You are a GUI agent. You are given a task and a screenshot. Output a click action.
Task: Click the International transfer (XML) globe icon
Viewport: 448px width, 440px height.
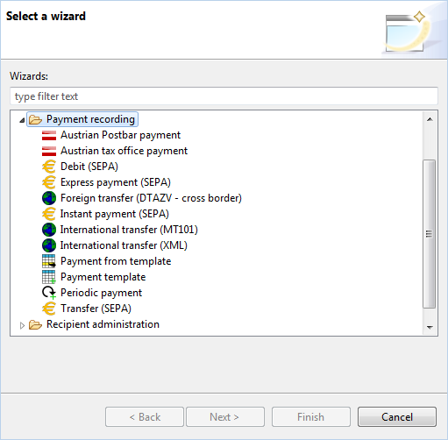(x=49, y=245)
